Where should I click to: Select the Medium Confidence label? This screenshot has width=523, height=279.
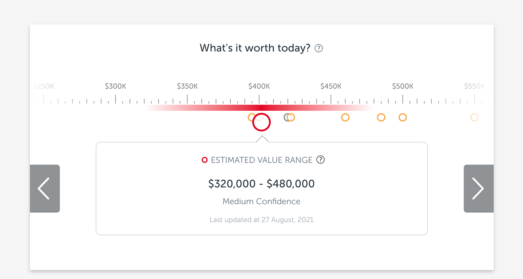pyautogui.click(x=261, y=201)
